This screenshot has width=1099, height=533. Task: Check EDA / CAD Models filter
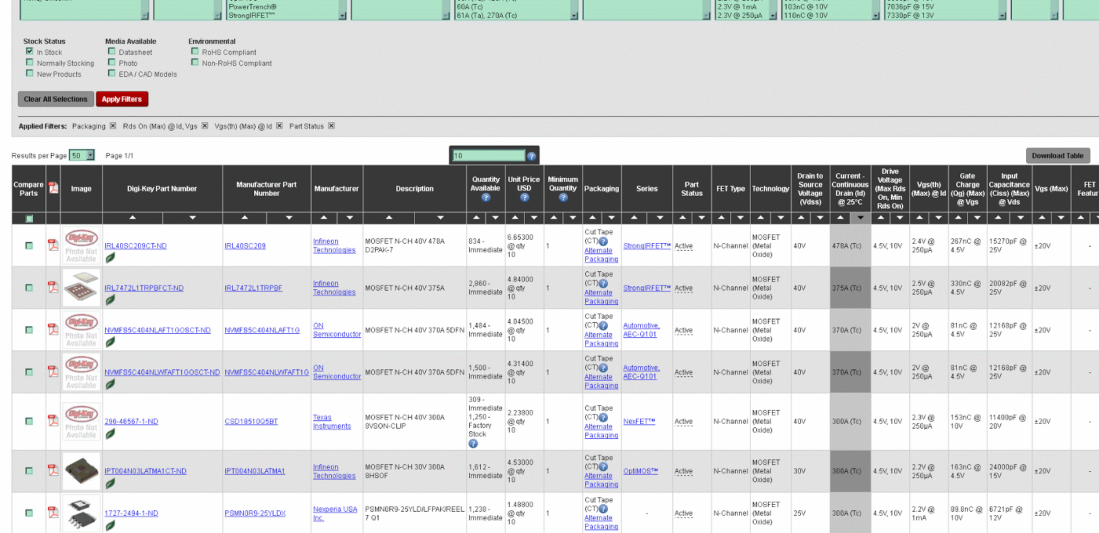[111, 73]
